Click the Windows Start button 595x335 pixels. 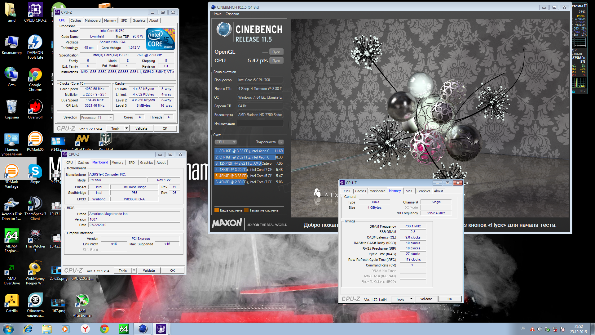[x=8, y=329]
